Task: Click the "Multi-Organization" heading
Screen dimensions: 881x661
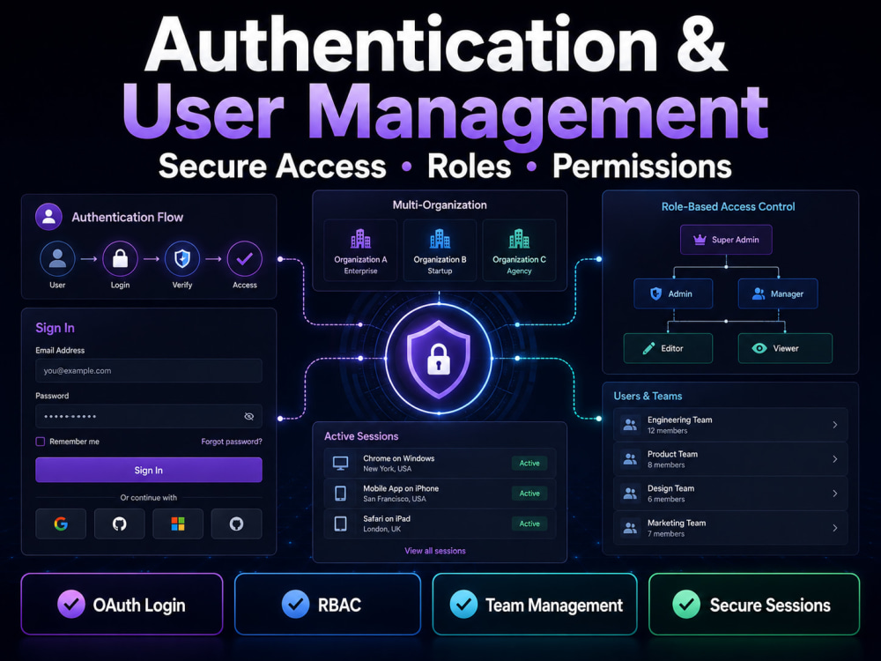Action: [x=440, y=205]
